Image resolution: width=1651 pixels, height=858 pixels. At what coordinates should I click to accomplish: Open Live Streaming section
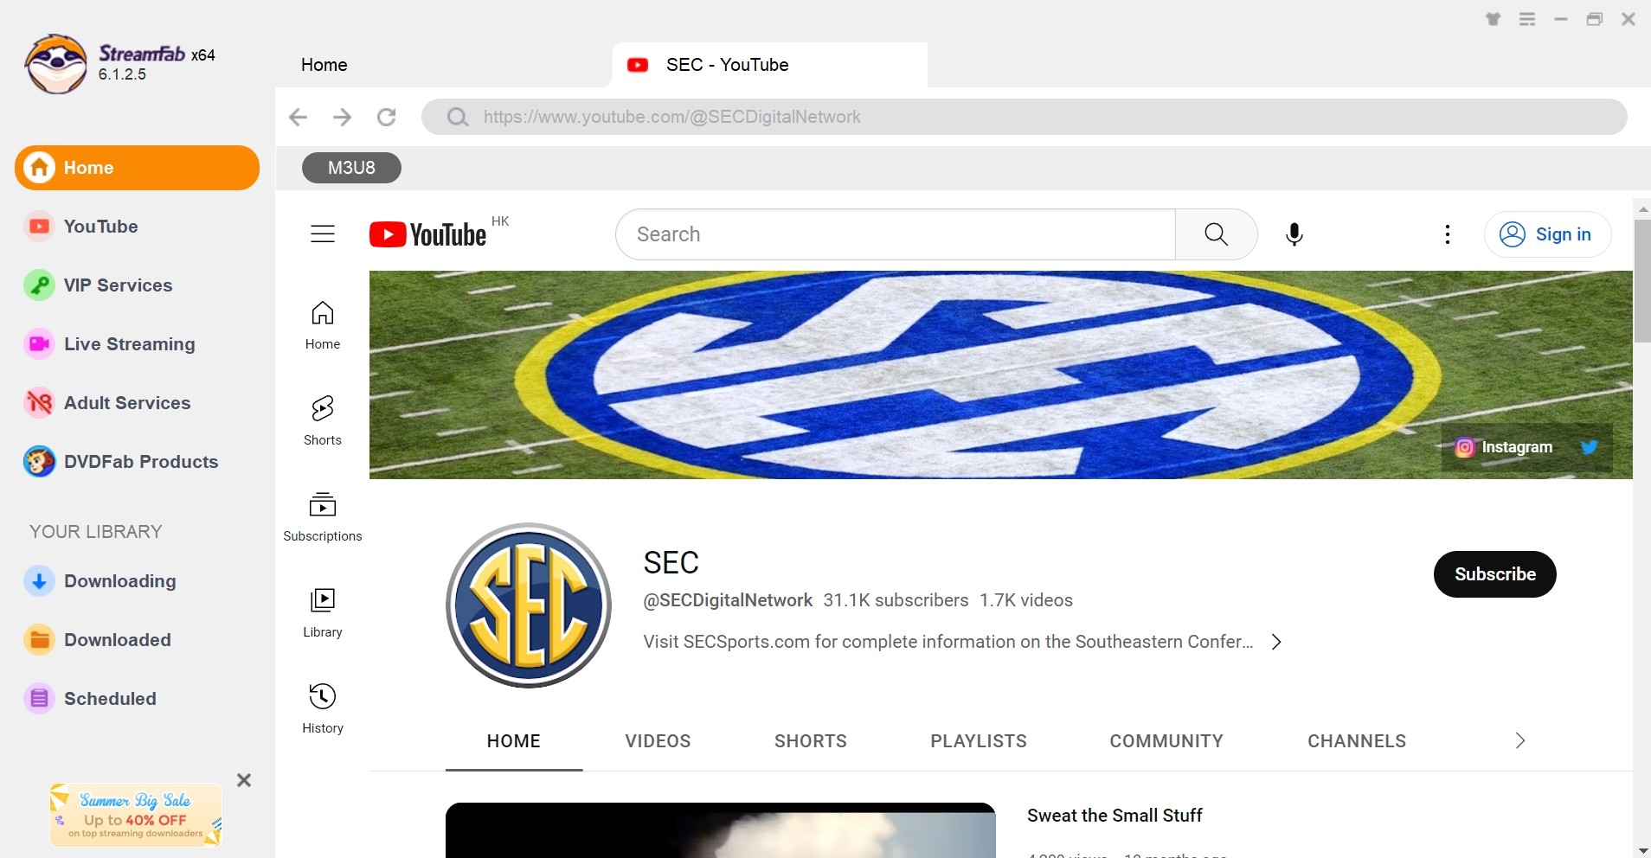click(x=110, y=344)
